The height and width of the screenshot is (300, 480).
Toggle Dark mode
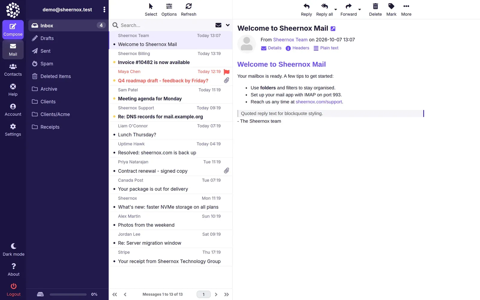point(13,250)
